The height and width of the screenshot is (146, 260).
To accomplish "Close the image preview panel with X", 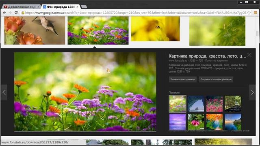I will (x=249, y=55).
